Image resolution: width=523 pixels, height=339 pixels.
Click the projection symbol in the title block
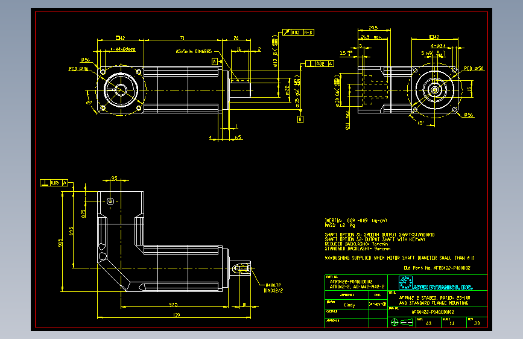[x=402, y=322]
